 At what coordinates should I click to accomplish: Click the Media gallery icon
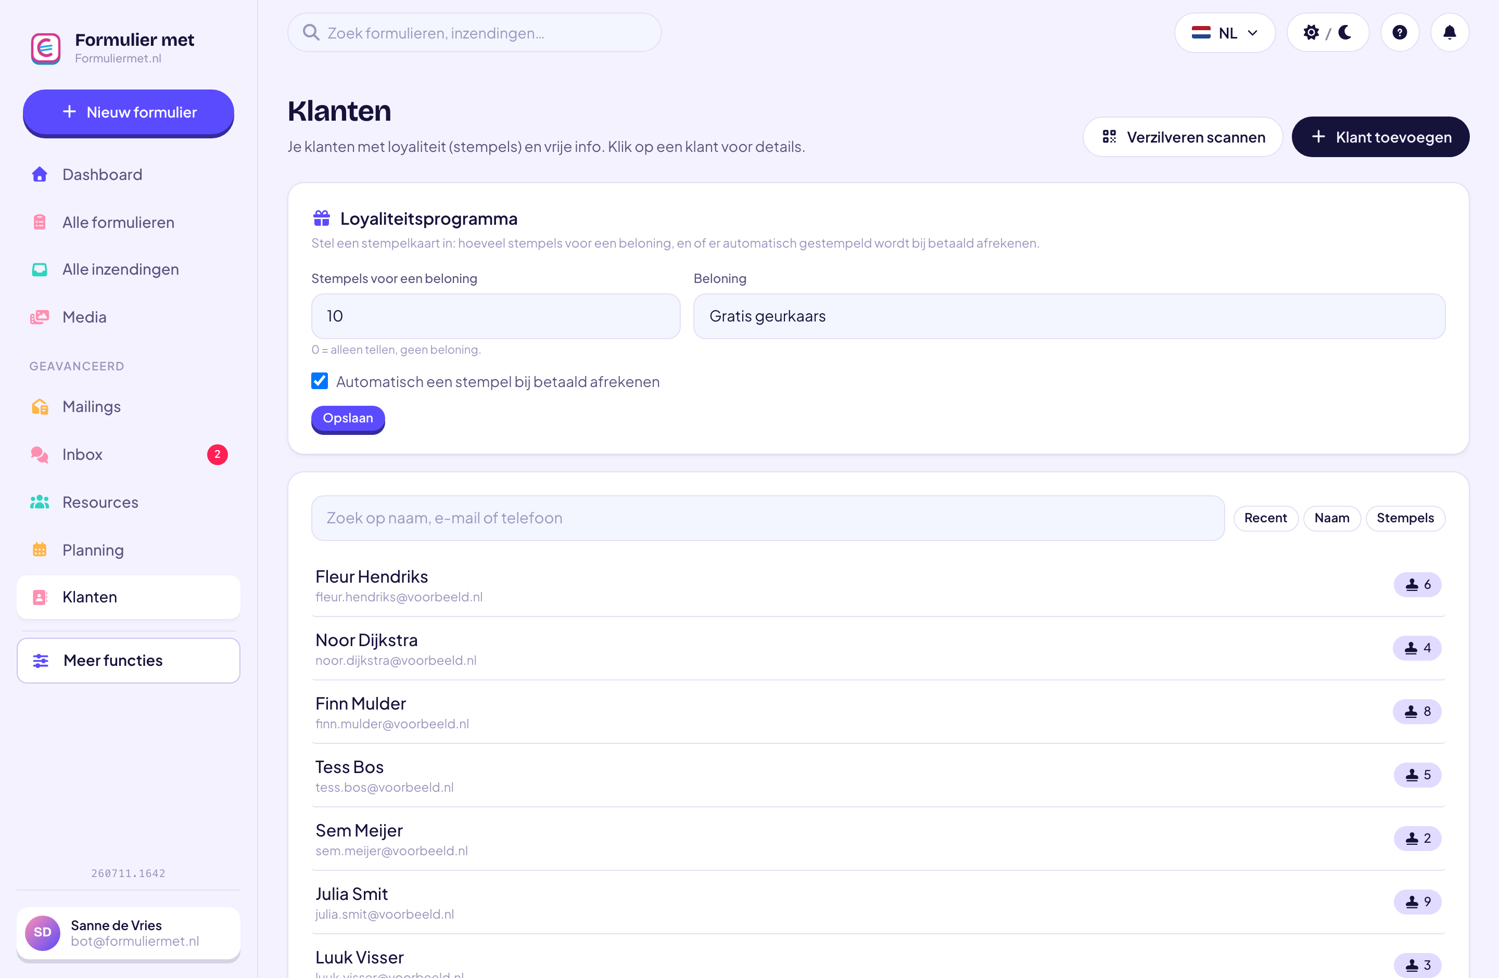pyautogui.click(x=40, y=317)
